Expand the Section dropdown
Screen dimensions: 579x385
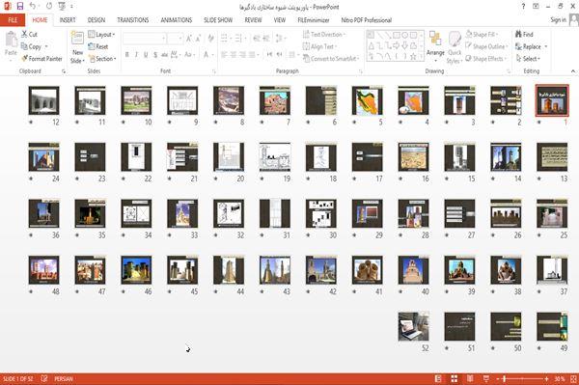[102, 59]
